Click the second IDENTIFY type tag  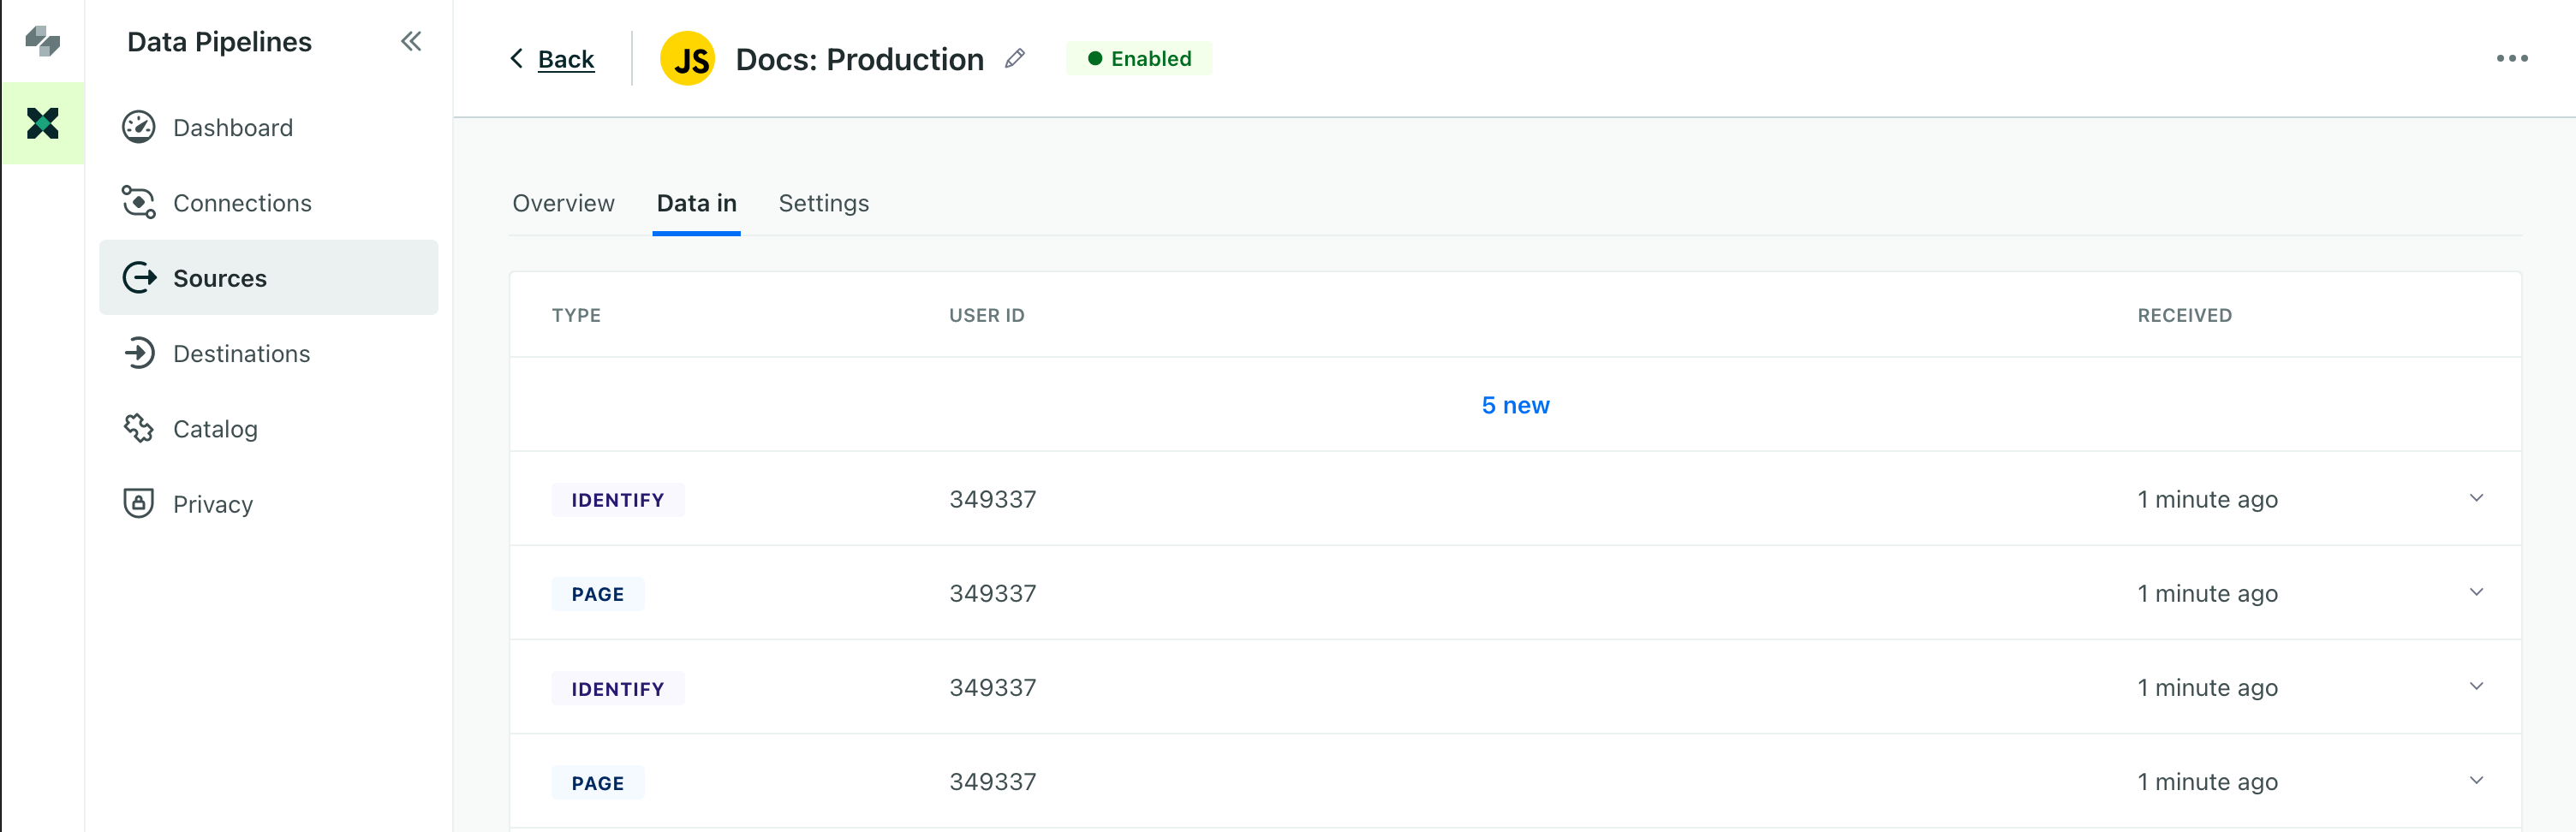coord(618,689)
